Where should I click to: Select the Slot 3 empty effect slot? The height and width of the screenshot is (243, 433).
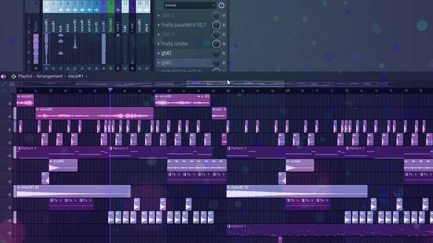[x=168, y=34]
